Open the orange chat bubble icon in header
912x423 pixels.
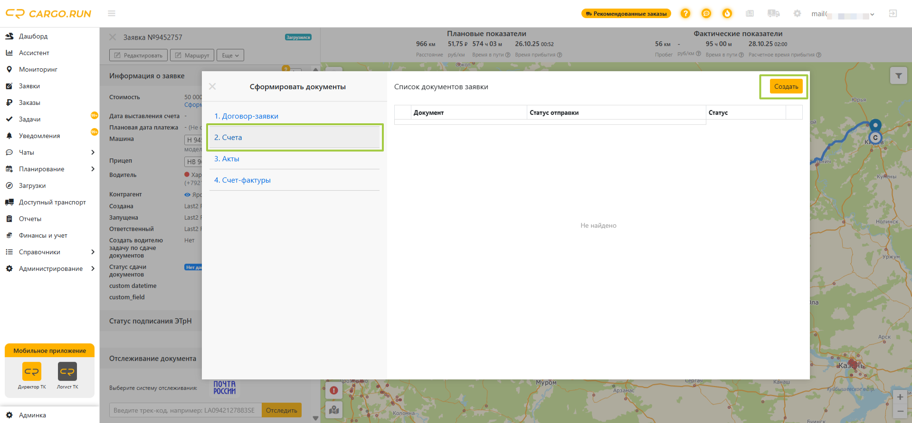[706, 13]
